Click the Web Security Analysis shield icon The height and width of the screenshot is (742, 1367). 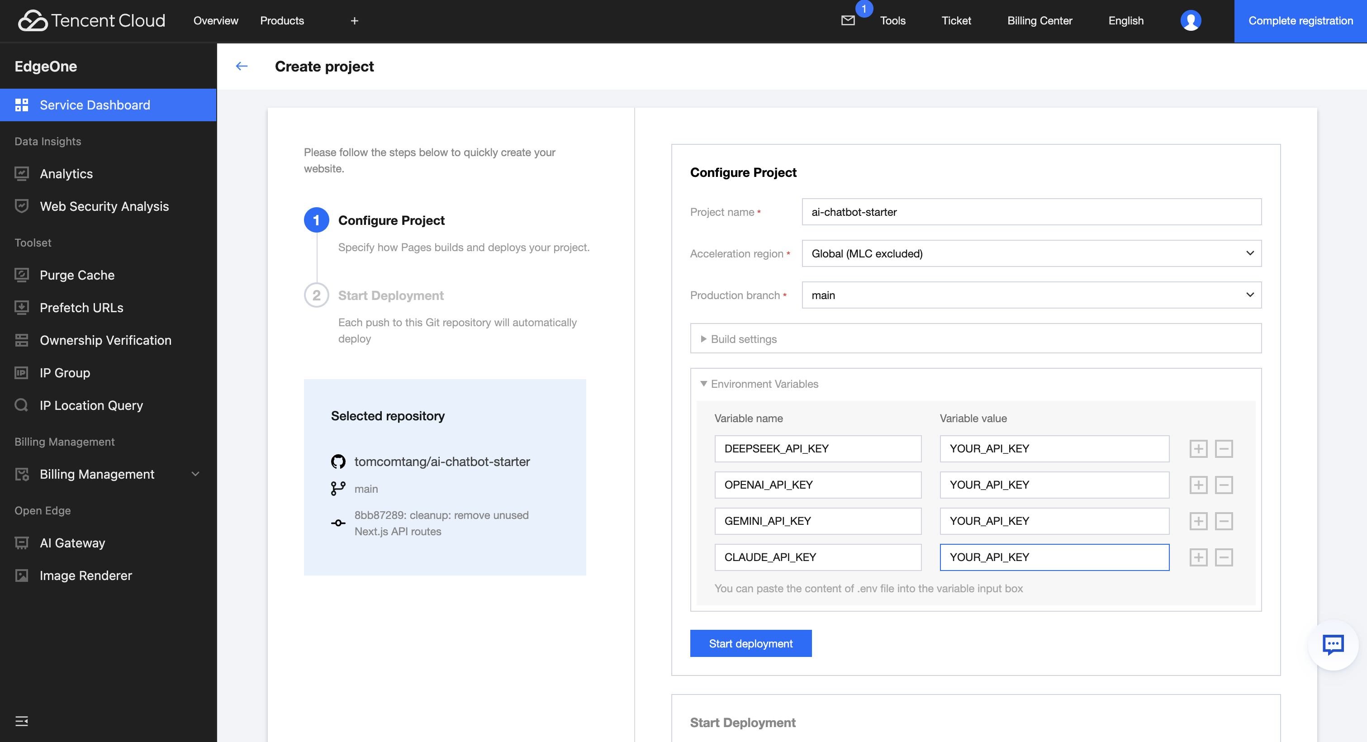pyautogui.click(x=22, y=206)
